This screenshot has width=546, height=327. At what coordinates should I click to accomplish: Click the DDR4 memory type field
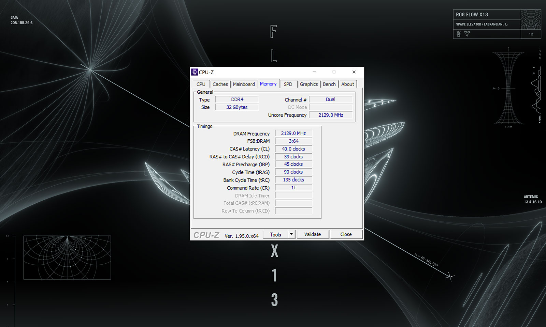pos(237,99)
